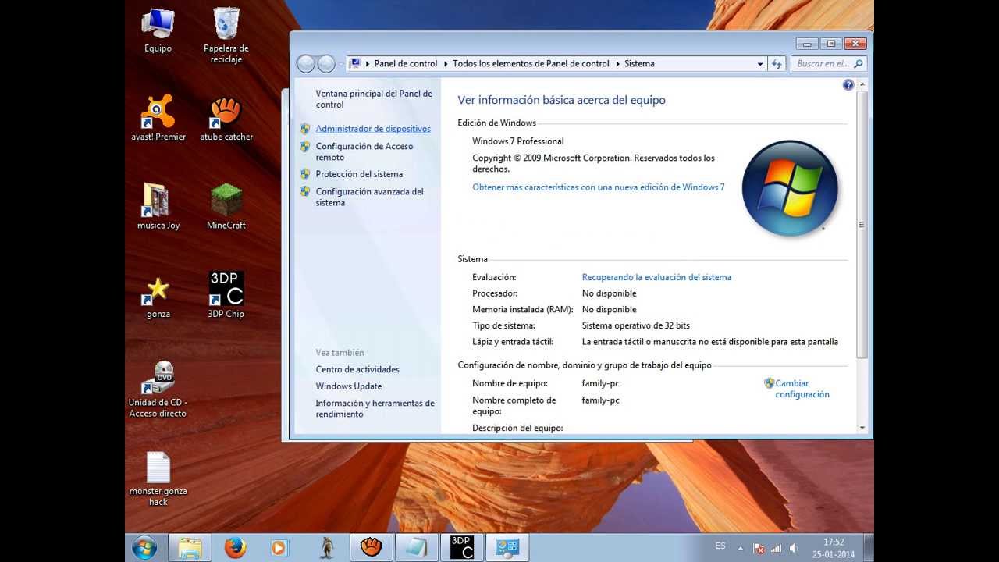Expand address bar history dropdown arrow
Image resolution: width=999 pixels, height=562 pixels.
[760, 64]
